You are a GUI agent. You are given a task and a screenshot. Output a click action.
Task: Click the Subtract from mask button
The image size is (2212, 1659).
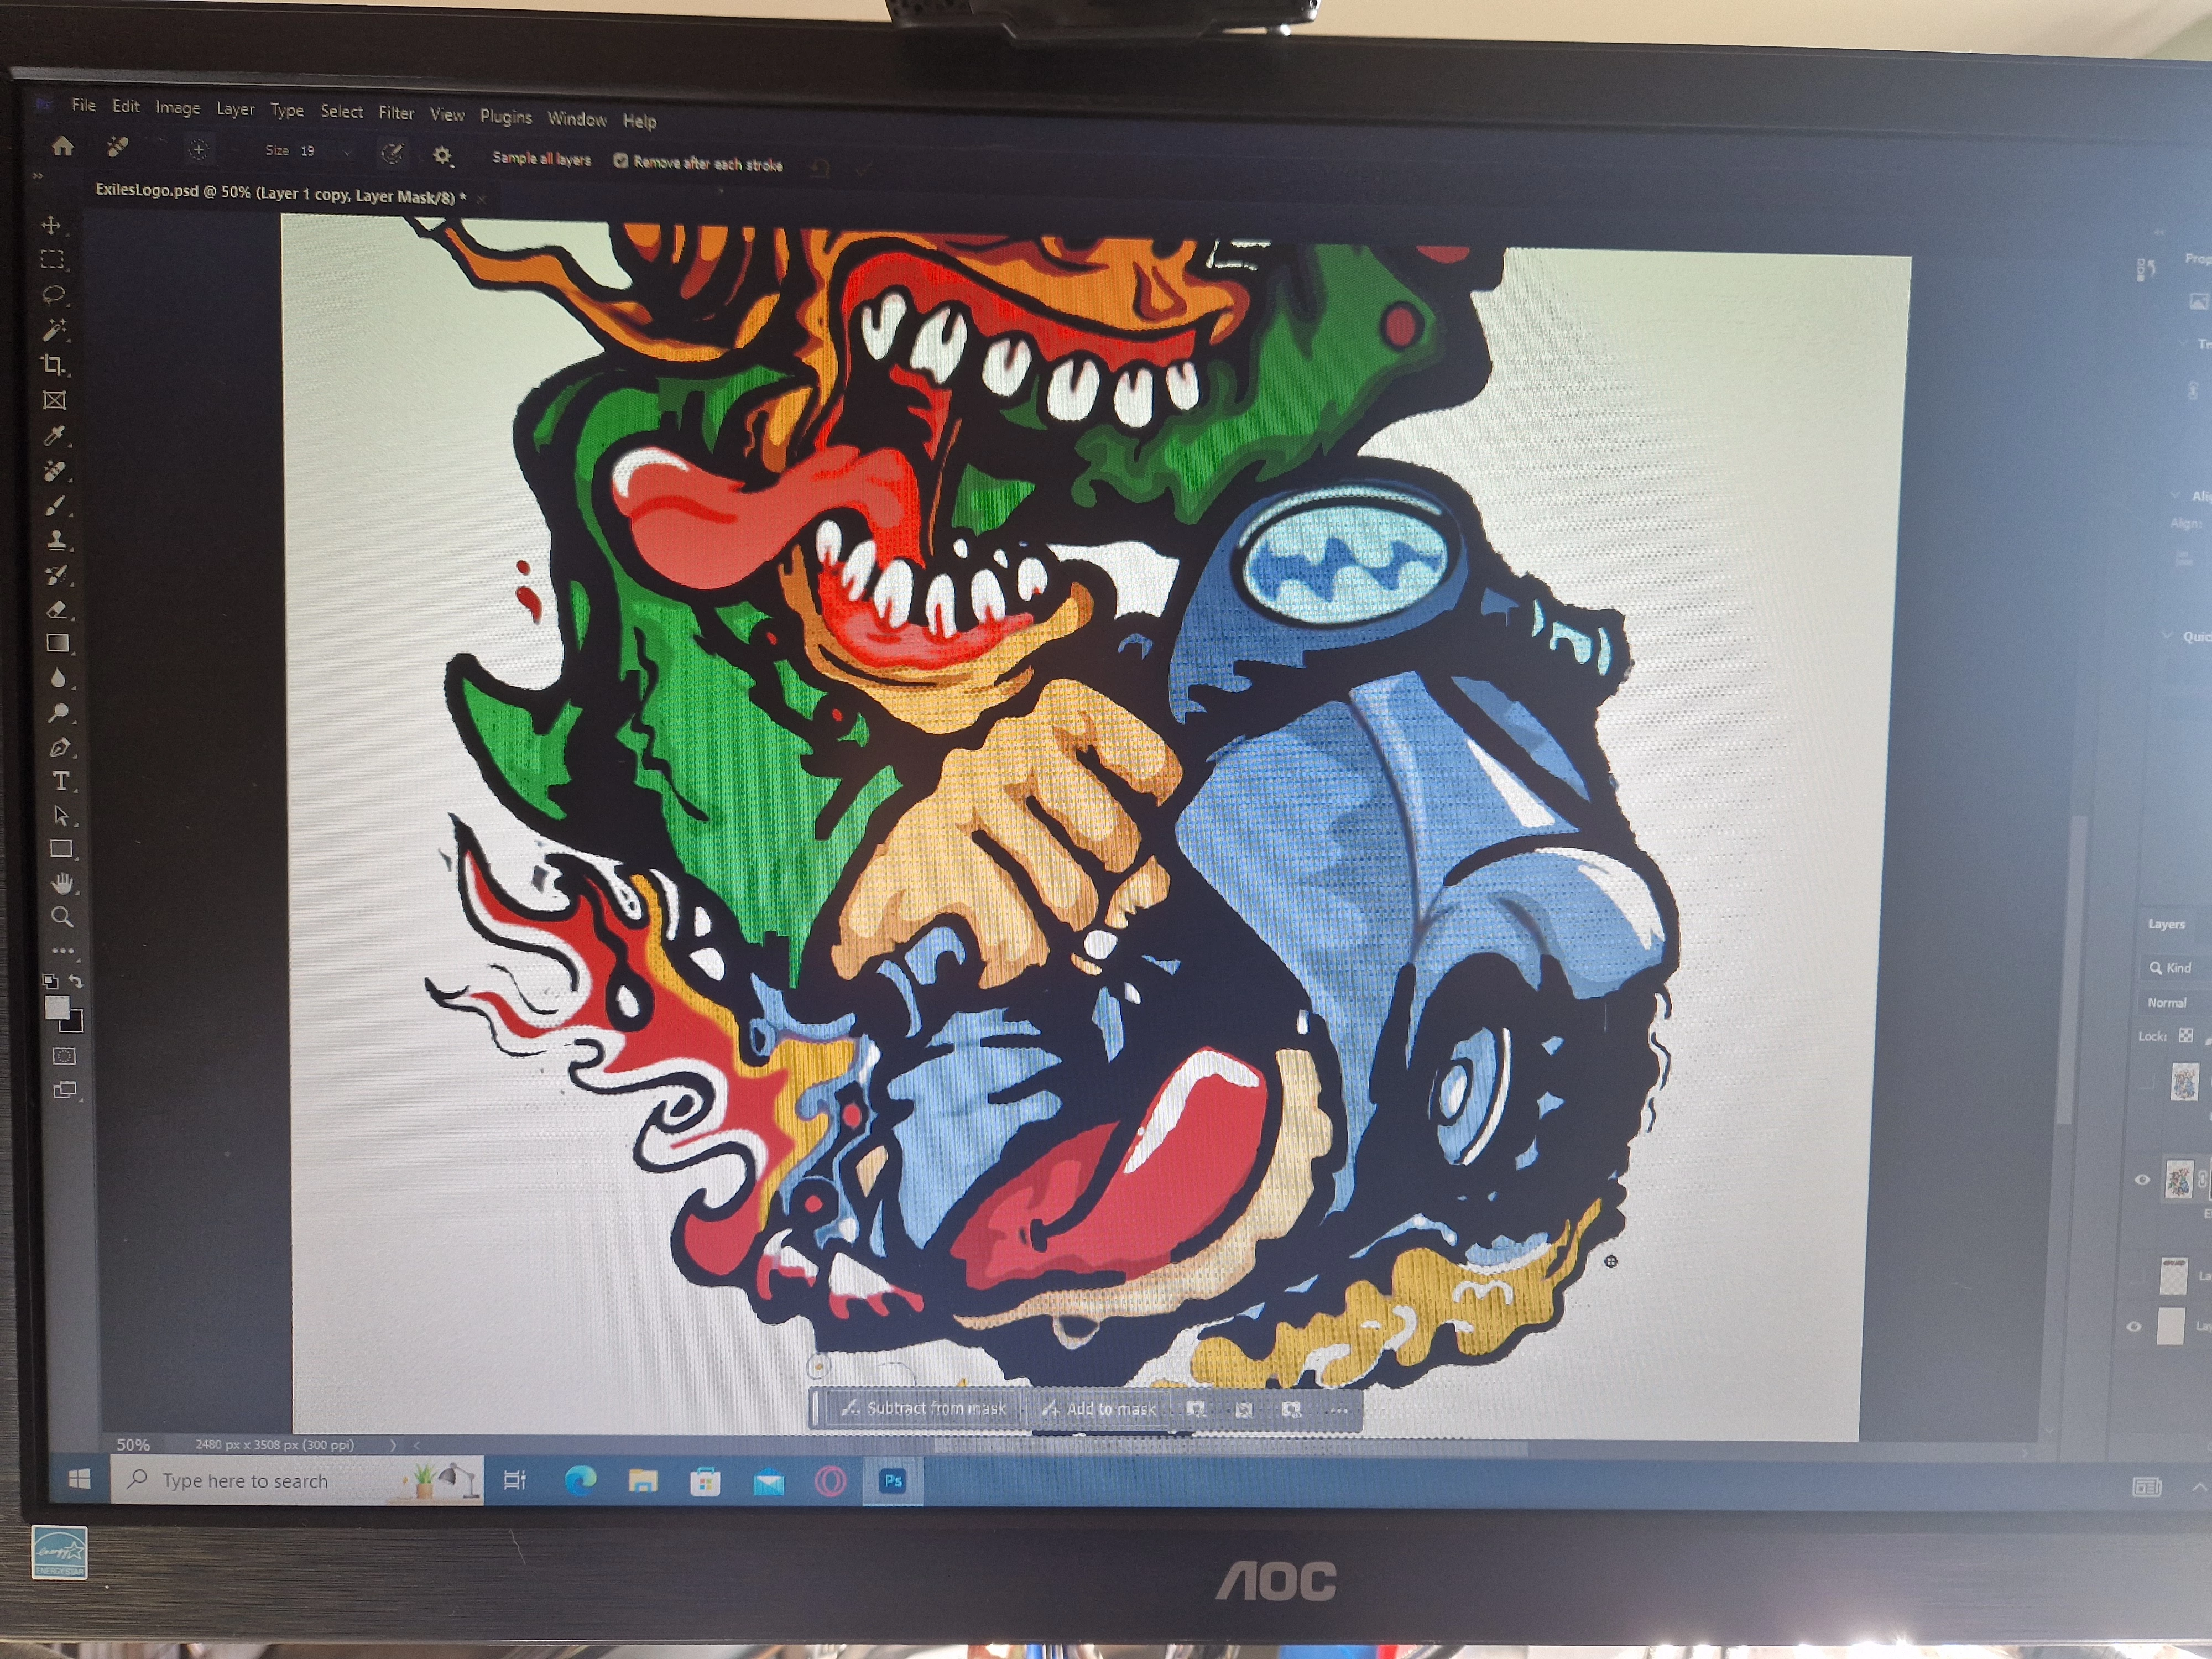pyautogui.click(x=923, y=1408)
